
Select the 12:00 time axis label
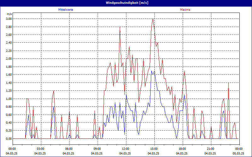pyautogui.click(x=125, y=149)
